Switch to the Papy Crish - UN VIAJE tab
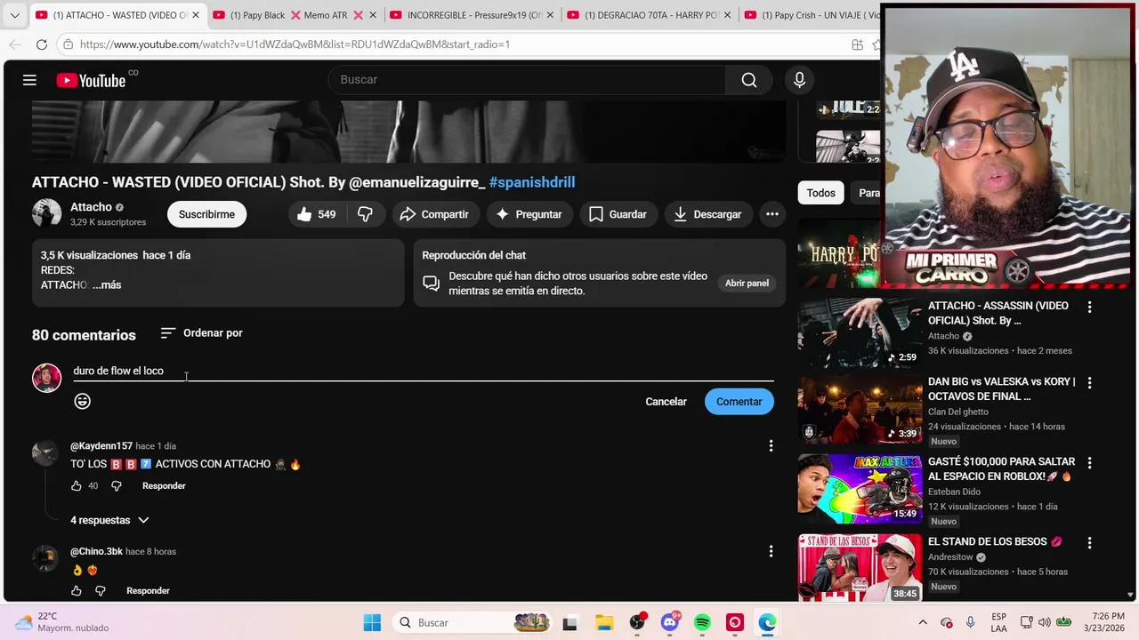Image resolution: width=1139 pixels, height=640 pixels. click(x=812, y=15)
